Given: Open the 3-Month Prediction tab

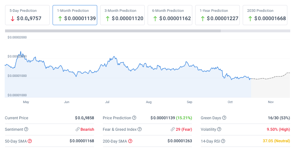Looking at the screenshot, I should pos(122,15).
